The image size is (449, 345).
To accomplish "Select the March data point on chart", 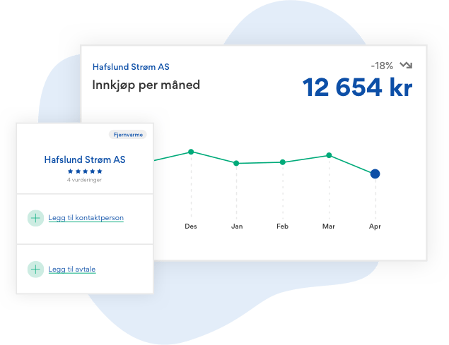I will (329, 155).
